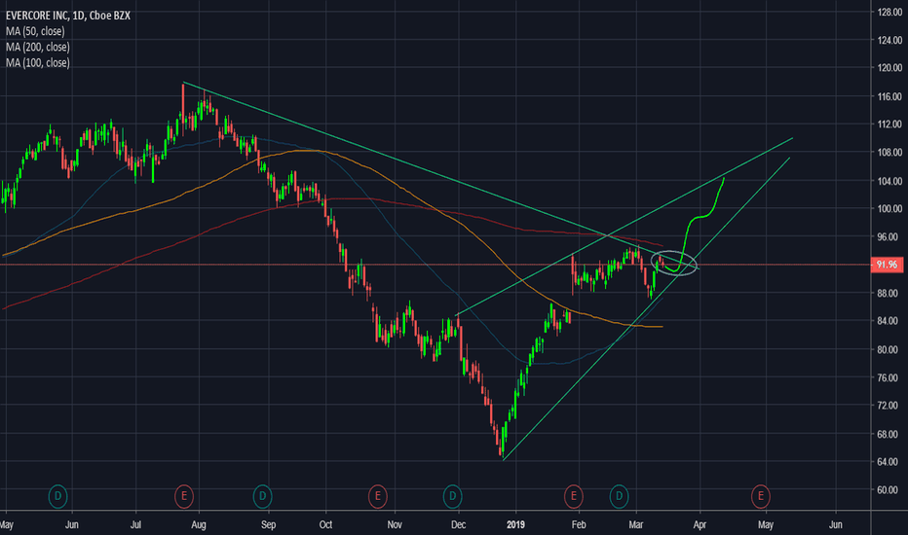
Task: Click the 104.00 price axis label
Action: pyautogui.click(x=889, y=181)
